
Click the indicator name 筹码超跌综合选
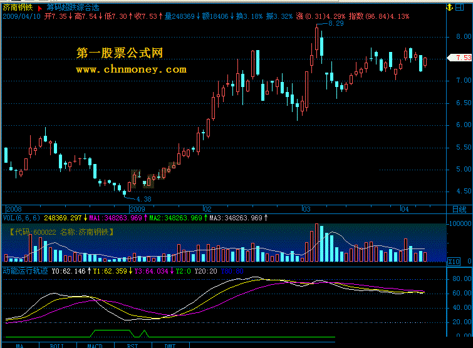coord(73,8)
